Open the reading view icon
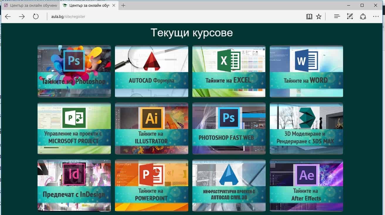 pyautogui.click(x=309, y=17)
